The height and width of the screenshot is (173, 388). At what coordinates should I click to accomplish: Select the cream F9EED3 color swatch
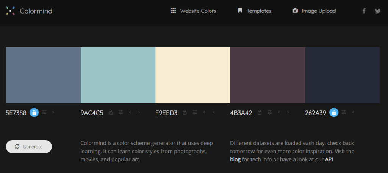tap(192, 75)
